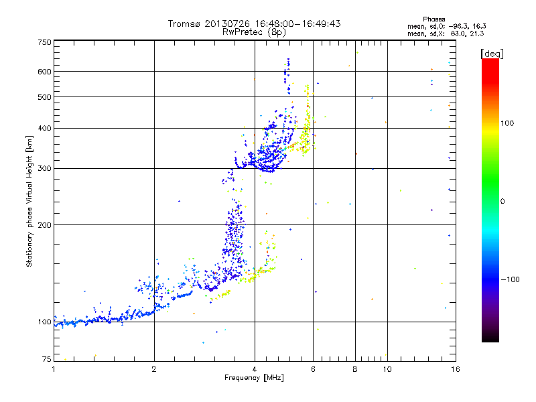Click the 'RwPretec (8p)' subtitle
The width and height of the screenshot is (536, 402).
255,32
